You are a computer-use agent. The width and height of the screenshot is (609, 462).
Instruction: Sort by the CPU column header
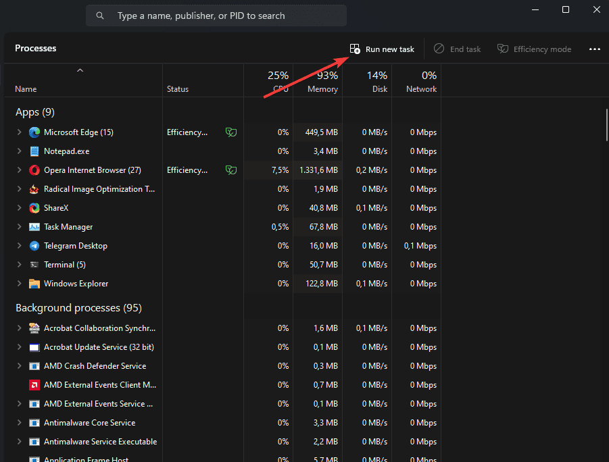268,81
